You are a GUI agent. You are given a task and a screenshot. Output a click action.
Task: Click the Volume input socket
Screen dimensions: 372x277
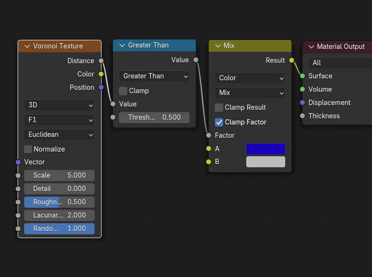pos(303,89)
